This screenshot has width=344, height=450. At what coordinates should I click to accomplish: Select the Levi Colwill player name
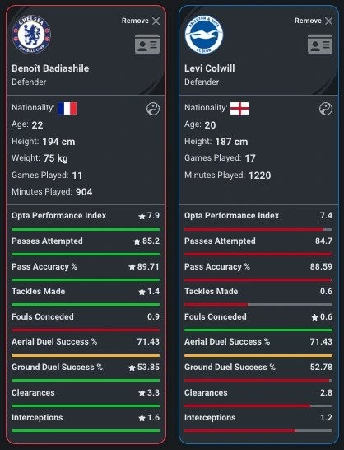(210, 68)
